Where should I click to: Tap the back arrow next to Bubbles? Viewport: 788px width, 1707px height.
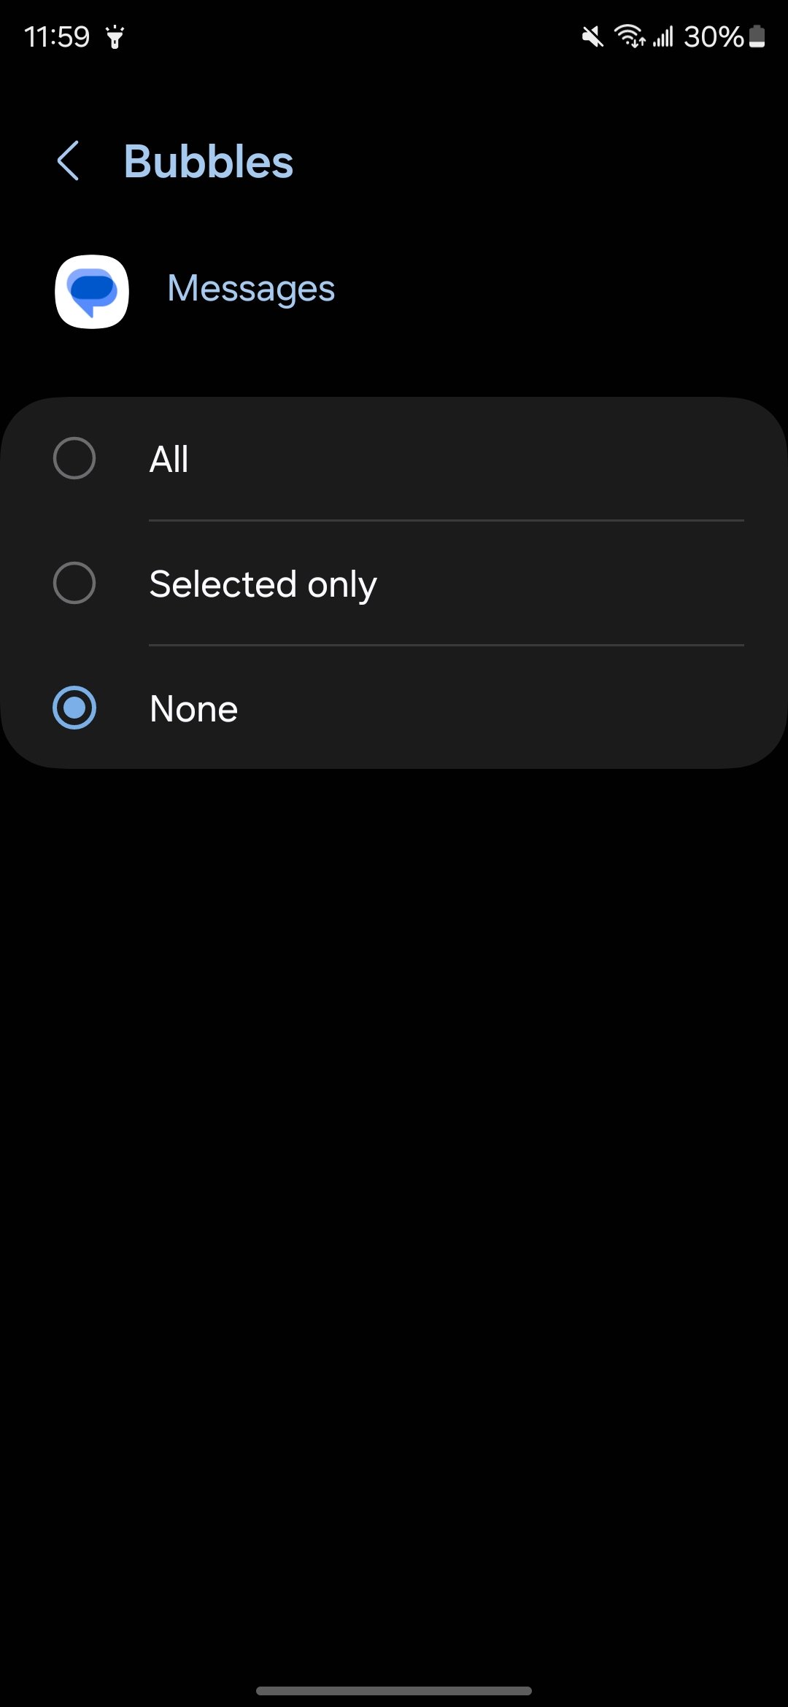pyautogui.click(x=68, y=161)
